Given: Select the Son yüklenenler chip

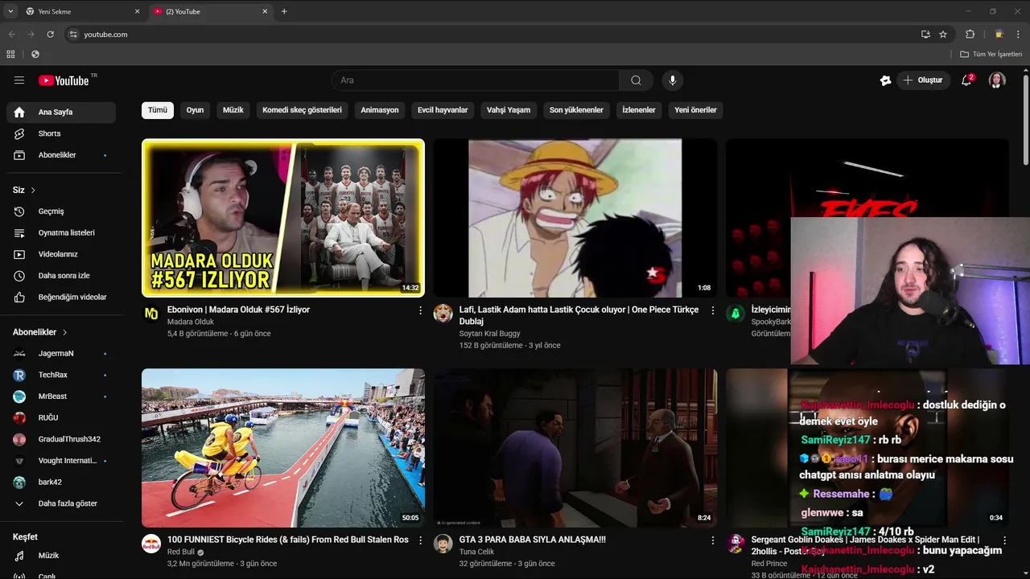Looking at the screenshot, I should click(576, 110).
